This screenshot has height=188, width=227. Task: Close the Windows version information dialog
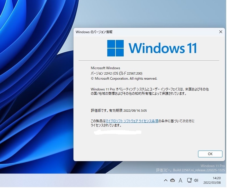(221, 32)
